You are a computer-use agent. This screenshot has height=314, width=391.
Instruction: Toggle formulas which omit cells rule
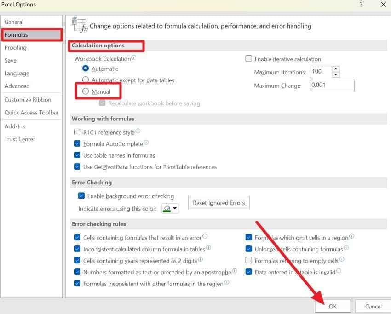tap(248, 237)
